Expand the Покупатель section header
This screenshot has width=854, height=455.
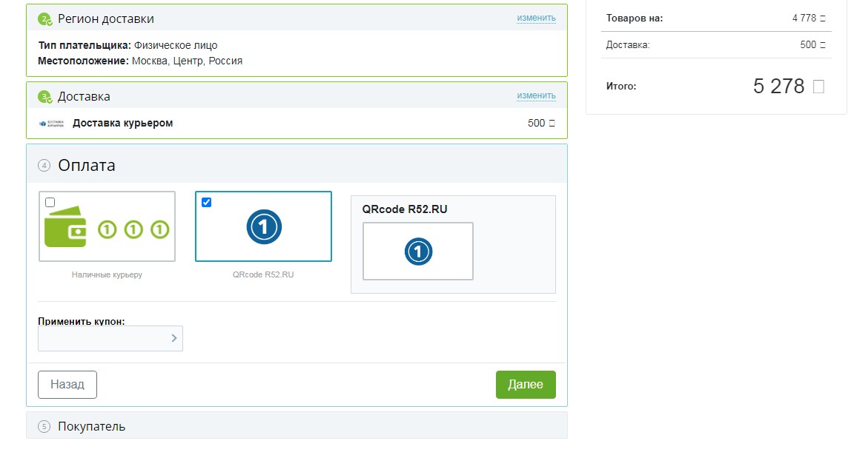[x=91, y=427]
